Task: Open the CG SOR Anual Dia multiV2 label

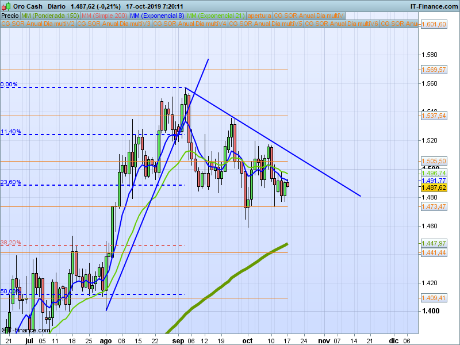Action: [38, 24]
